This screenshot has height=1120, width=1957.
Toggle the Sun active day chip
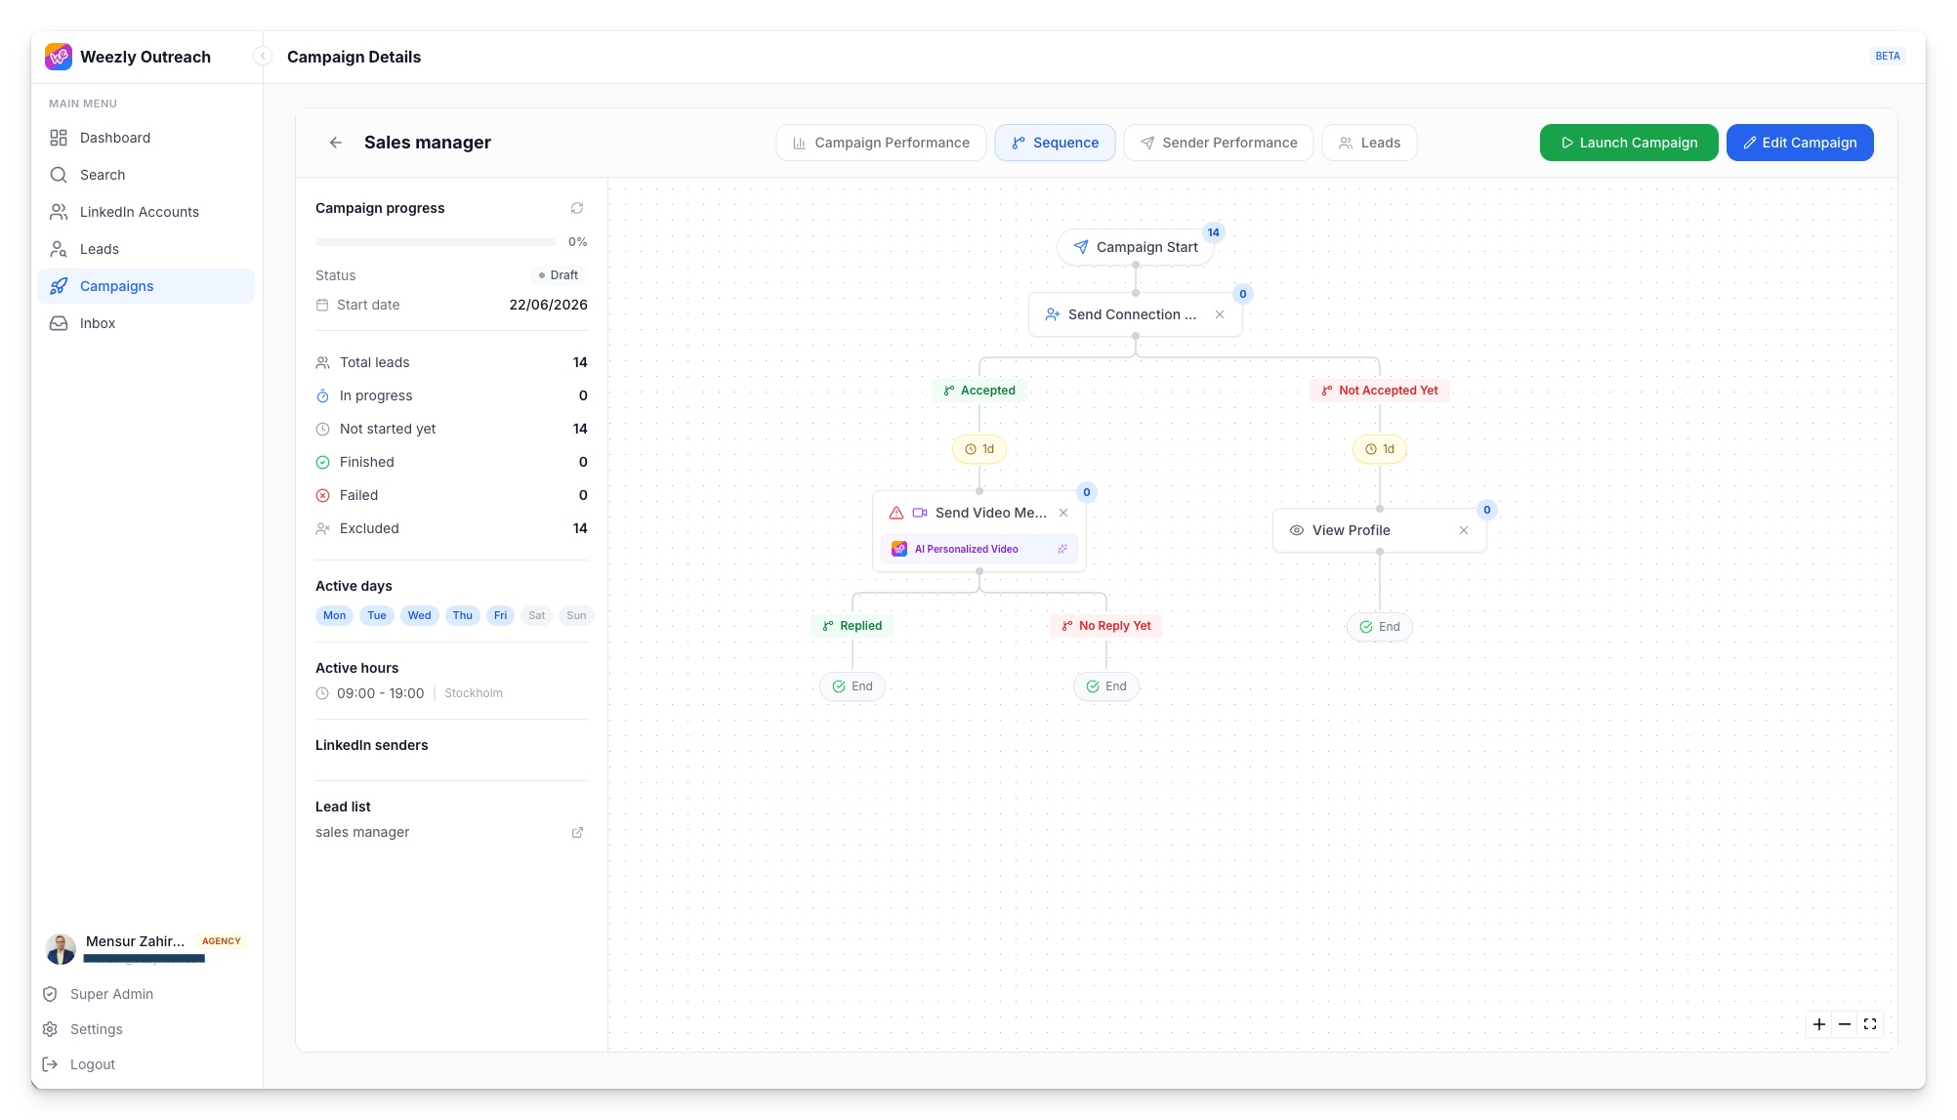(576, 615)
